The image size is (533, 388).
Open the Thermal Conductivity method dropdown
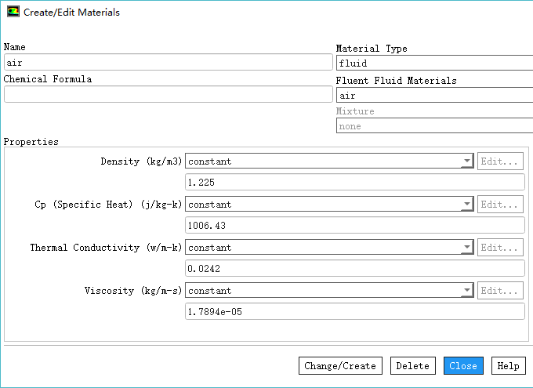point(467,248)
